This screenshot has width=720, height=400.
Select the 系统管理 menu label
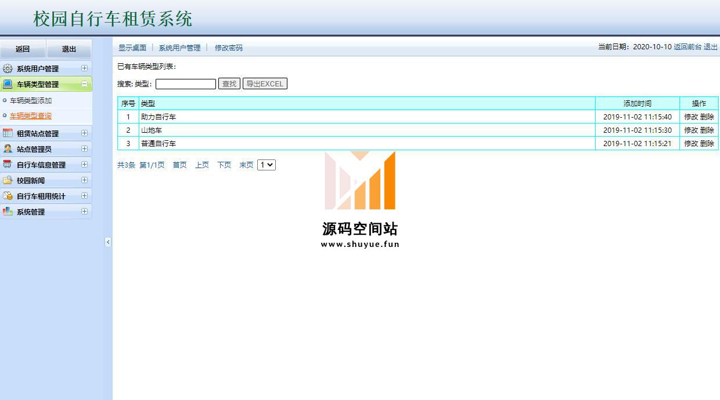(x=31, y=212)
